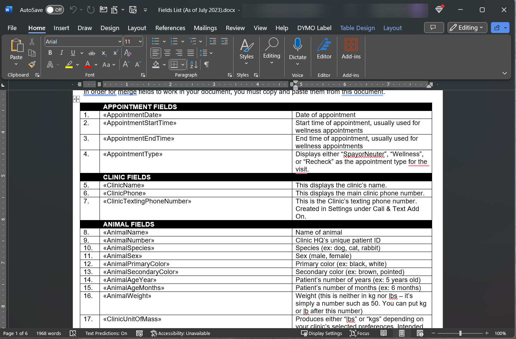Expand the font size dropdown
This screenshot has width=516, height=339.
140,42
